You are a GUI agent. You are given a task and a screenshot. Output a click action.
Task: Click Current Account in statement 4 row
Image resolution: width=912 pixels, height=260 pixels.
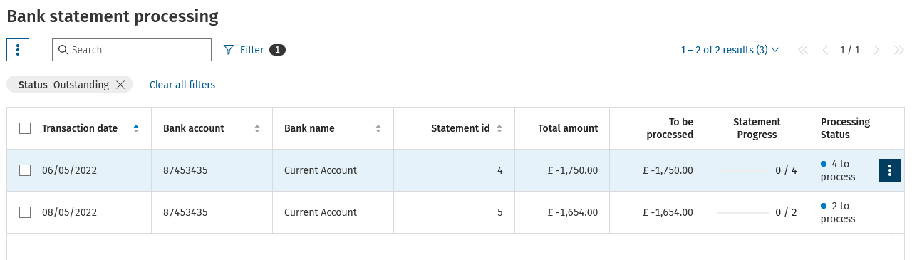[x=321, y=170]
